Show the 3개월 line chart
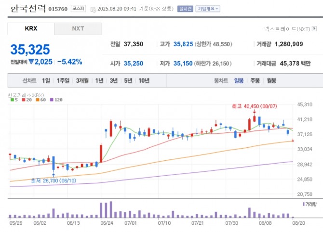 coord(82,81)
